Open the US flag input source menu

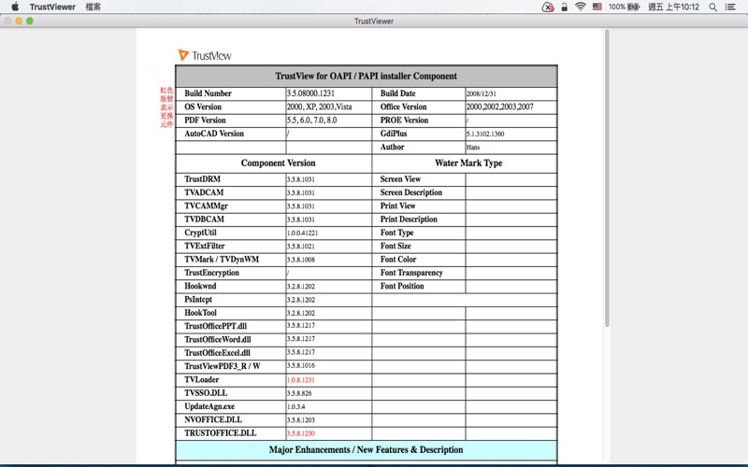point(597,7)
